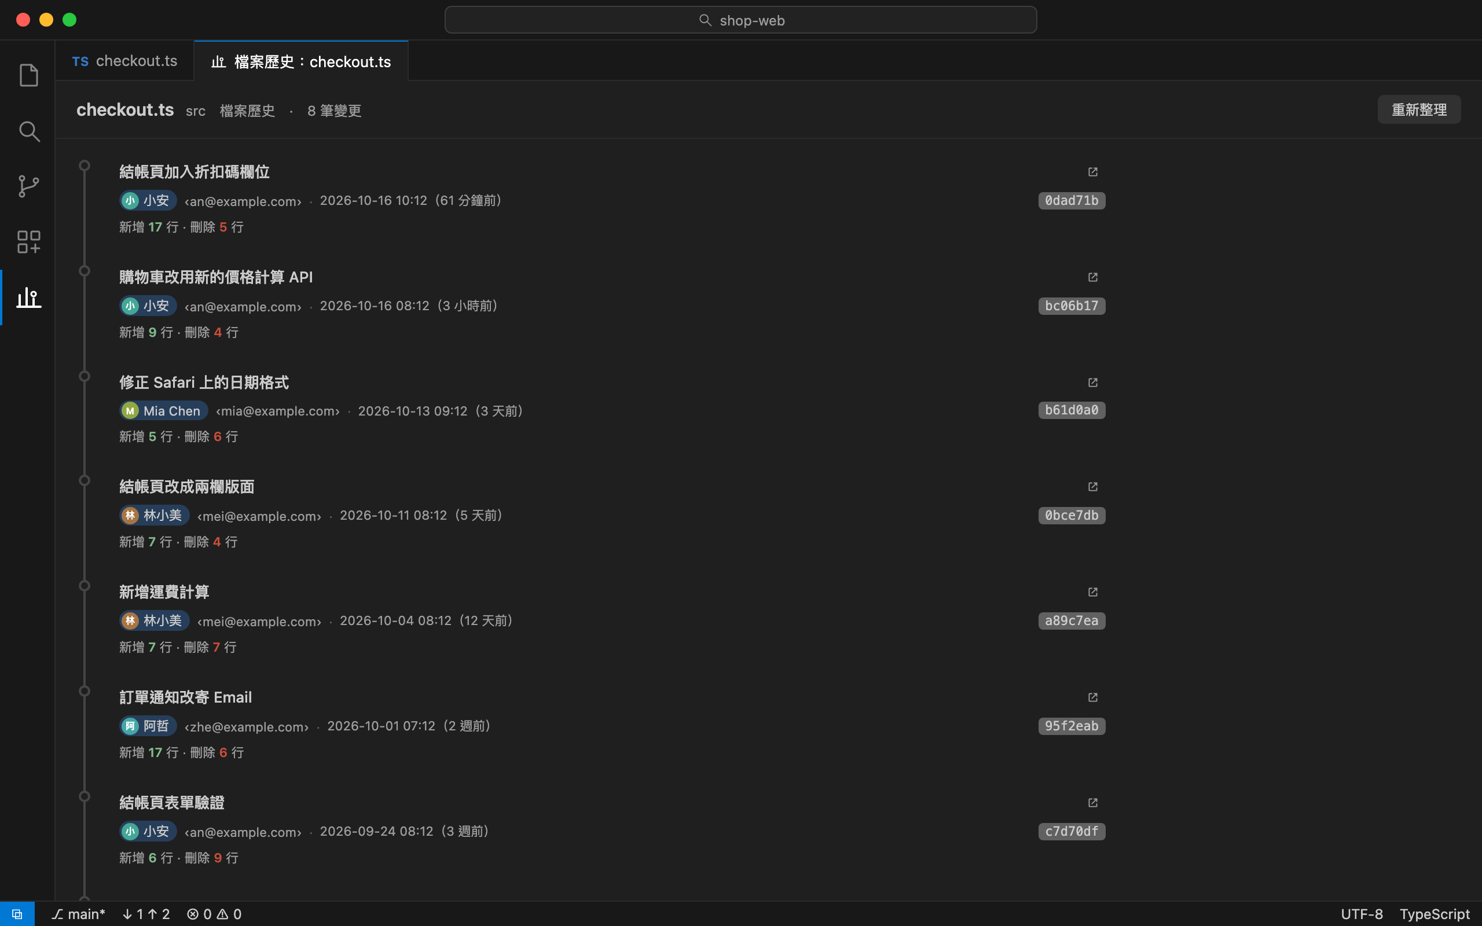Click commit hash badge 95f2eab

click(x=1072, y=726)
